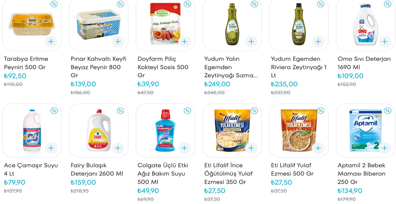Open Doyfarm Piliç Kokteyl Sosis image
Image resolution: width=396 pixels, height=204 pixels.
(165, 24)
